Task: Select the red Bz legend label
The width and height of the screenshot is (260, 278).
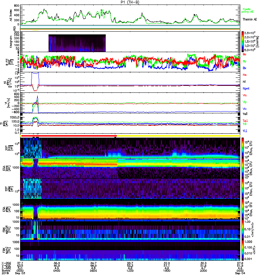Action: [244, 55]
